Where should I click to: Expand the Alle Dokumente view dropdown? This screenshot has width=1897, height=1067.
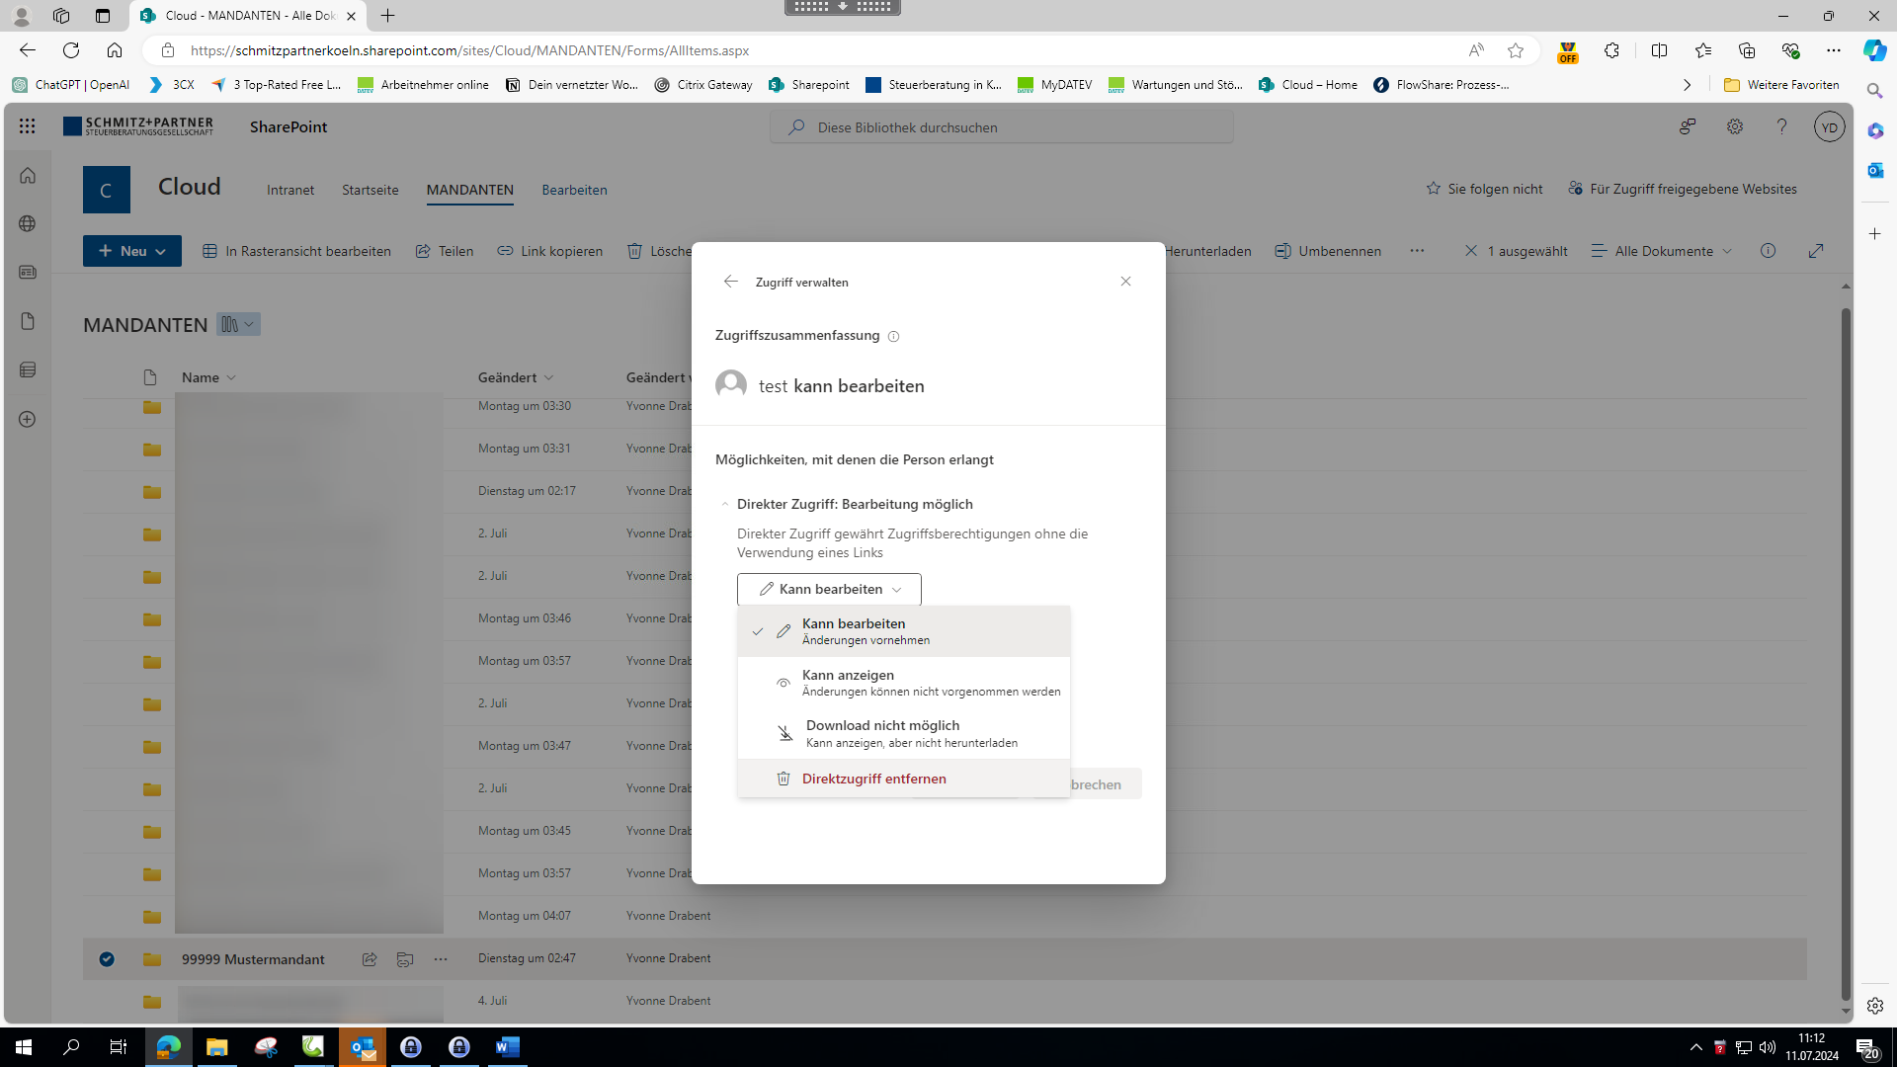[1662, 251]
